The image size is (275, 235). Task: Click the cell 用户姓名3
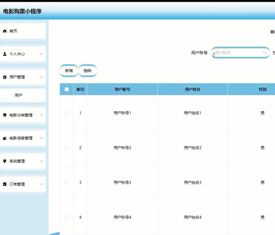(193, 183)
